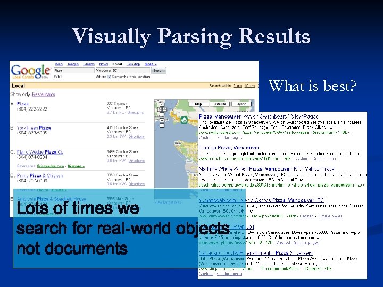This screenshot has width=383, height=287.
Task: Switch map to Hybrid view
Action: (241, 104)
